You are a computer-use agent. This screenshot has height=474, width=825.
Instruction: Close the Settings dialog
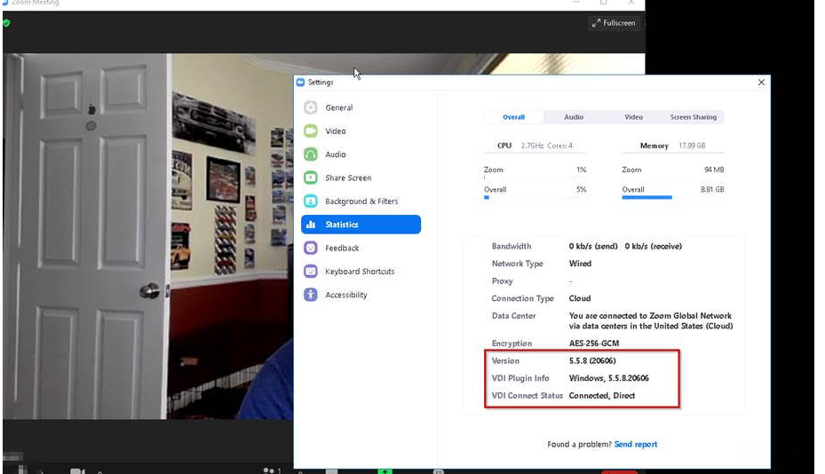(761, 82)
